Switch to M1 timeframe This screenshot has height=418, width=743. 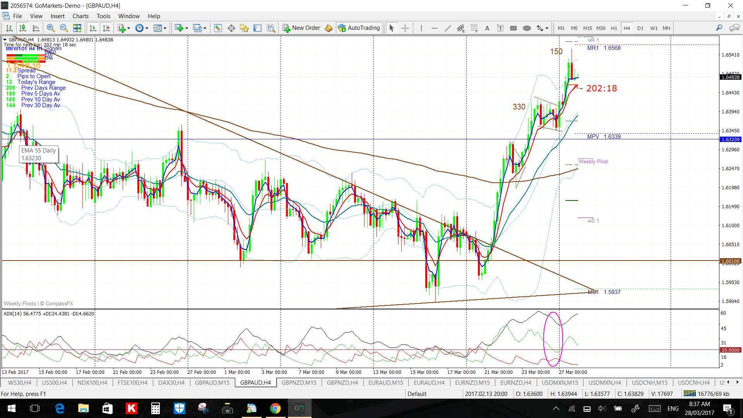pos(561,28)
